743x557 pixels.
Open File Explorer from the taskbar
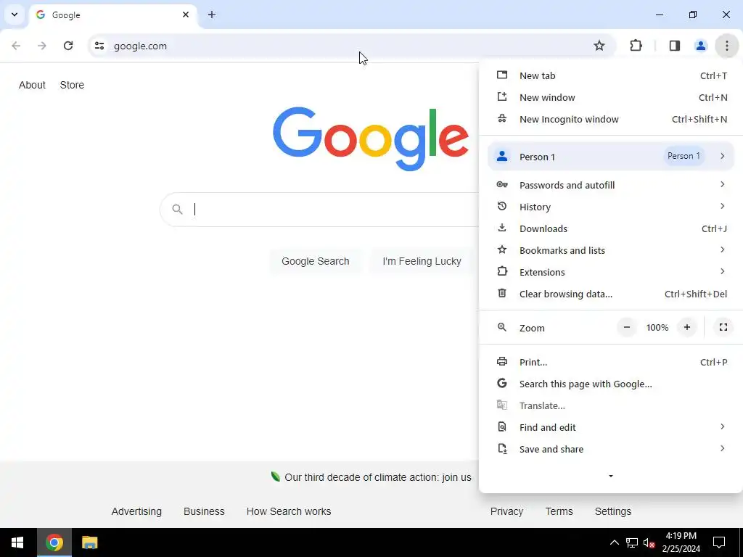89,542
